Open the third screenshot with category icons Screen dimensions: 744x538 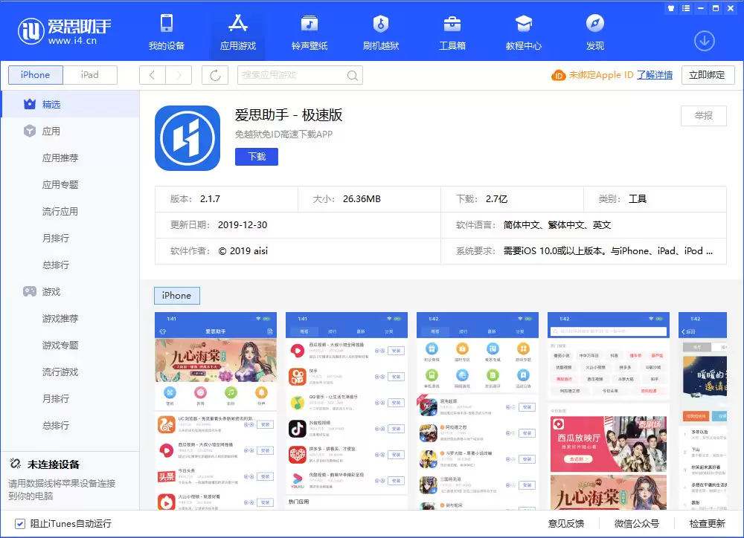pyautogui.click(x=478, y=410)
